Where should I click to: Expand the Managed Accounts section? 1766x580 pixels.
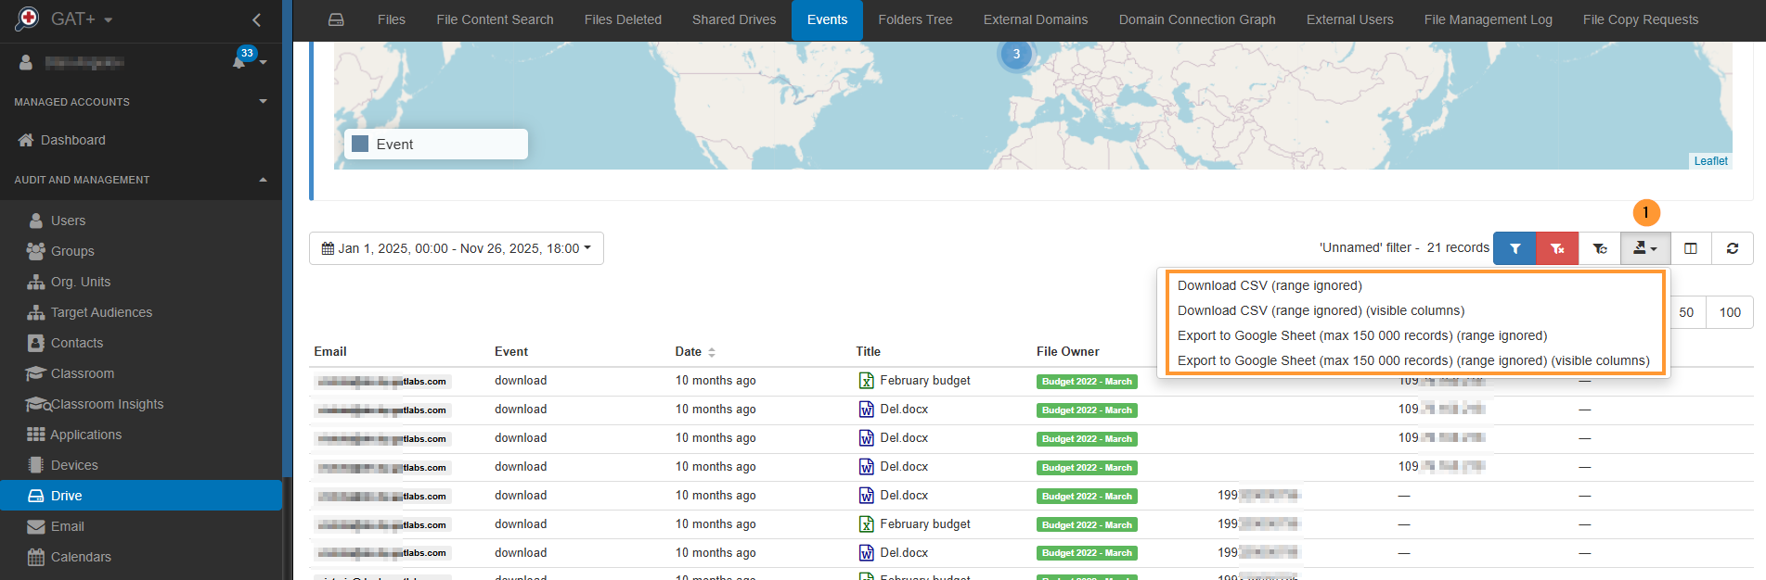[x=263, y=102]
